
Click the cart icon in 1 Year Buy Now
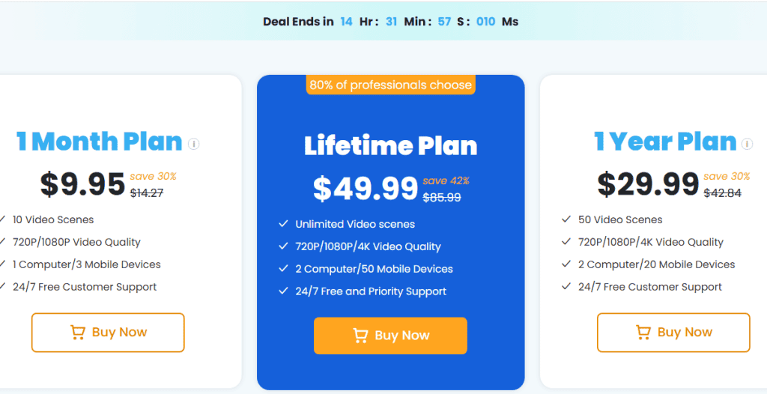(x=643, y=333)
